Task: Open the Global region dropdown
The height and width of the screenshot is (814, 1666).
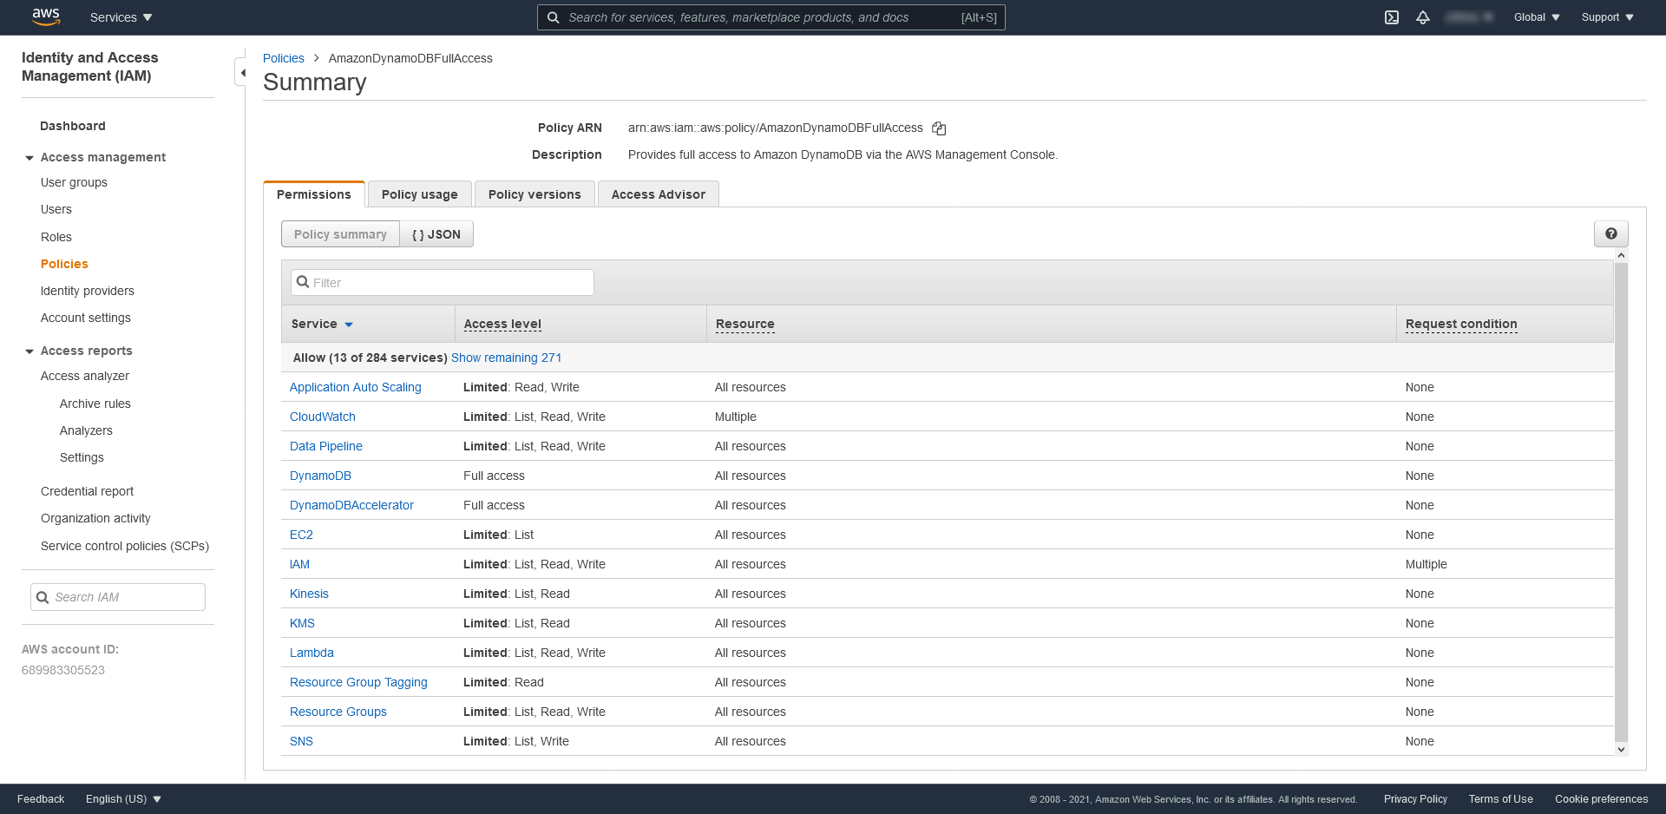Action: click(x=1537, y=17)
